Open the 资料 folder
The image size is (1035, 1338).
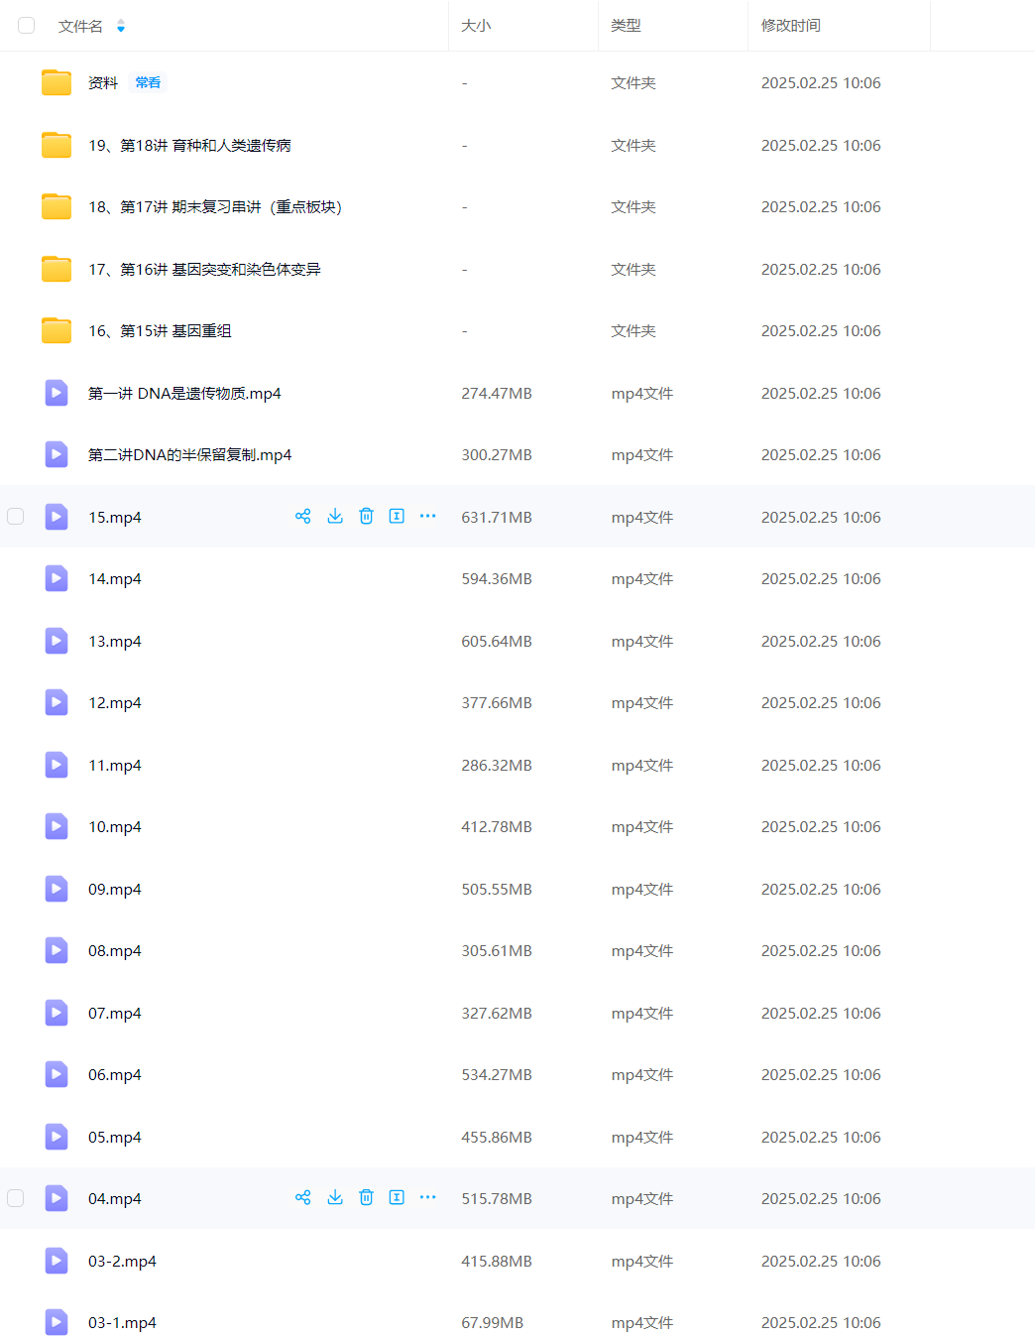[x=103, y=83]
